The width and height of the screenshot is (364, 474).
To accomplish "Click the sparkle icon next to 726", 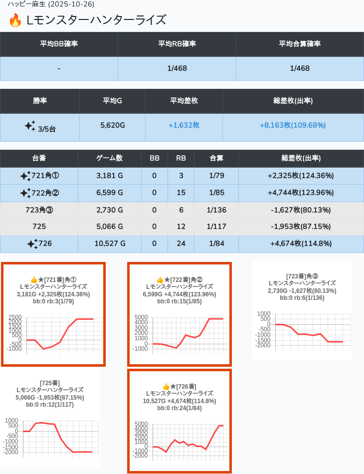I will 32,244.
